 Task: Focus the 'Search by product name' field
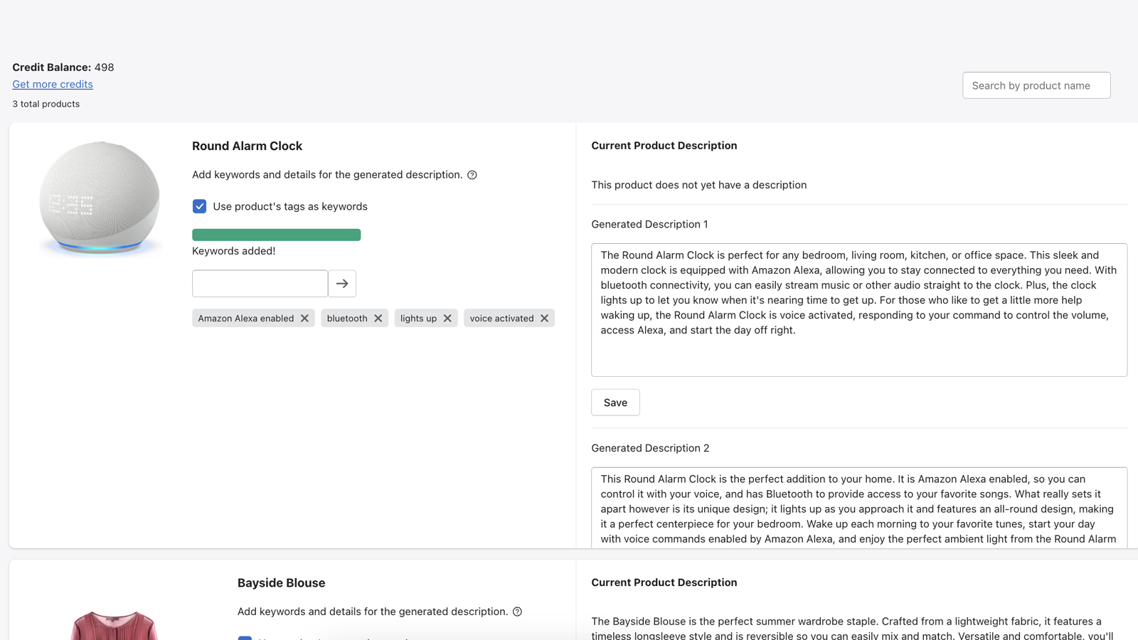pyautogui.click(x=1036, y=85)
